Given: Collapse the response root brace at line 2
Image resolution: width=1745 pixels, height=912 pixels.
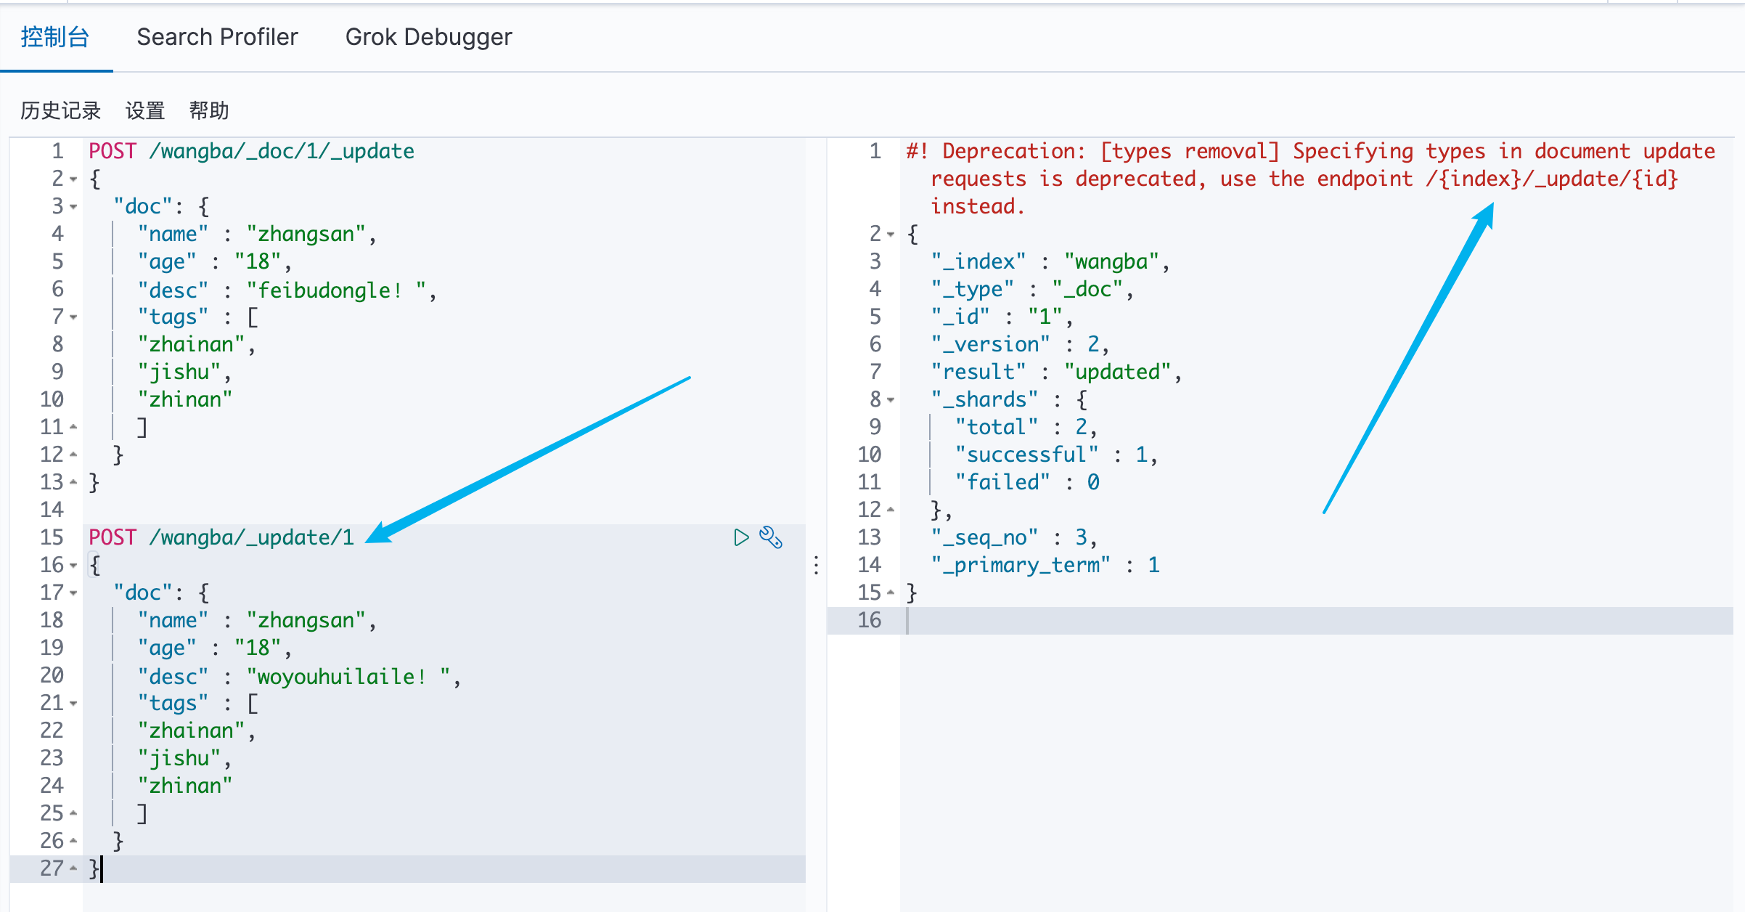Looking at the screenshot, I should click(891, 235).
